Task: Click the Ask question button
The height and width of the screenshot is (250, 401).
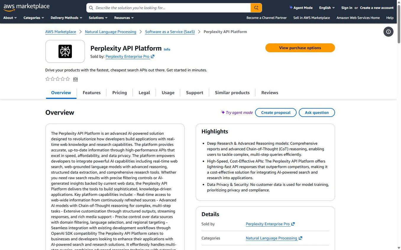Action: coord(316,112)
